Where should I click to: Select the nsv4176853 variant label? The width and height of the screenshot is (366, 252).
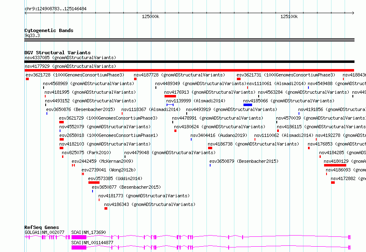coord(336,144)
